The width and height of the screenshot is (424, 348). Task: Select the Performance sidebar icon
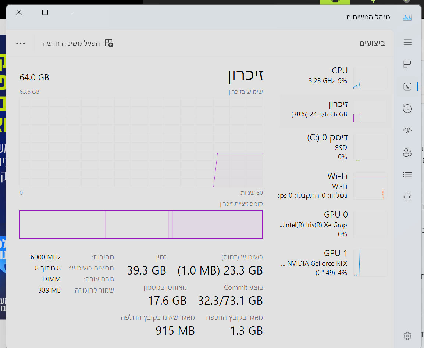[407, 87]
